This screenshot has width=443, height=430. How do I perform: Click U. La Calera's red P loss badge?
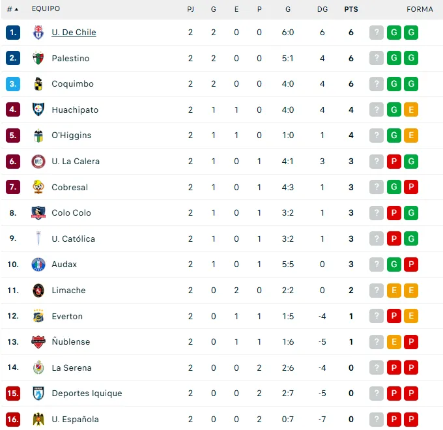(x=393, y=162)
